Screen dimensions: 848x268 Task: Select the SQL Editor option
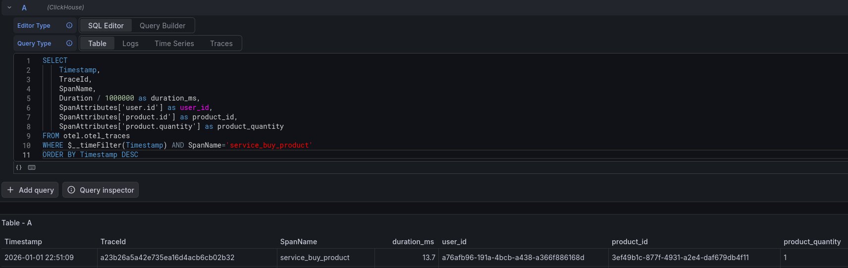coord(106,26)
